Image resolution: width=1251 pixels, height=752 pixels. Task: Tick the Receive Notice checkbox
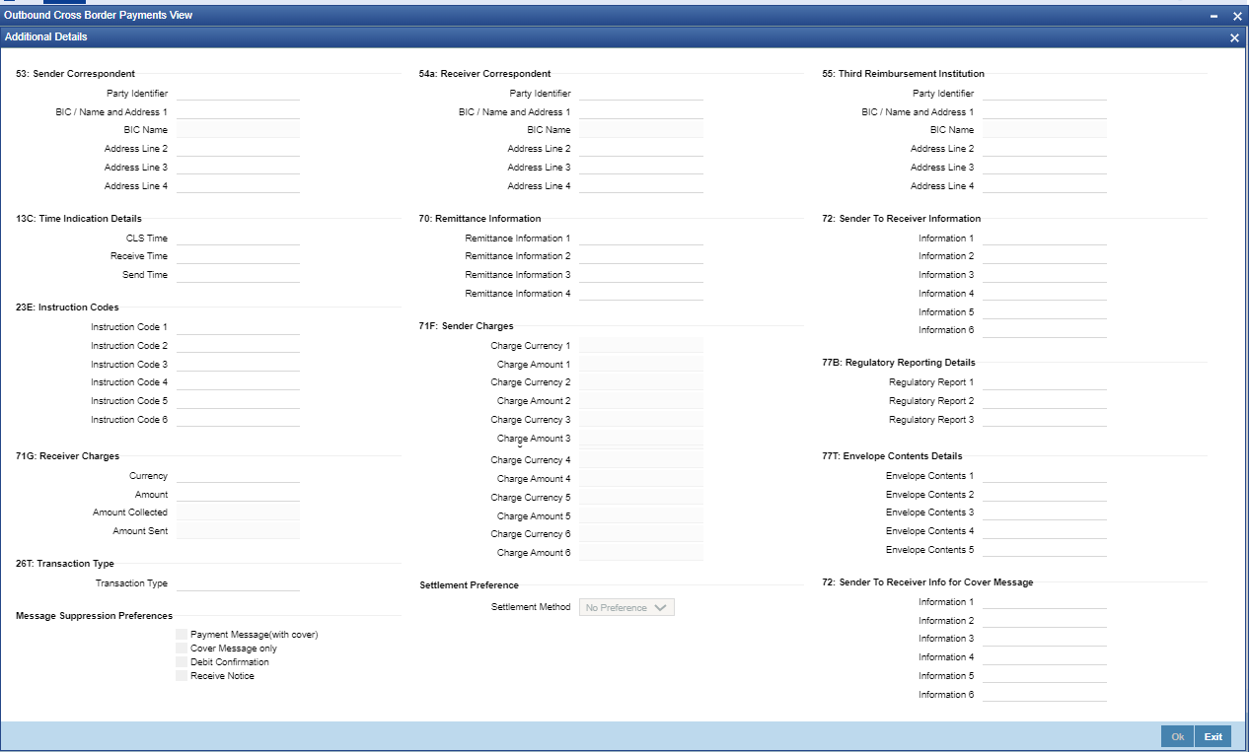pyautogui.click(x=182, y=676)
